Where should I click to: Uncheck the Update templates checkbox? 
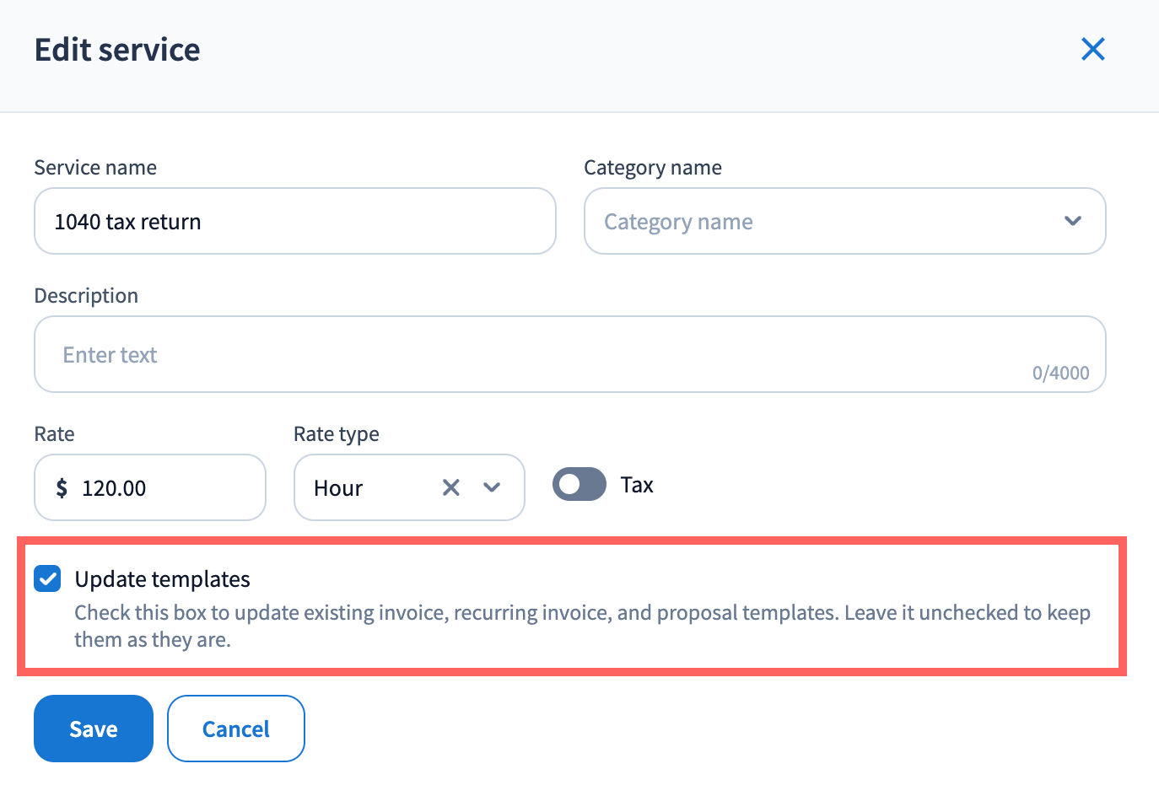(x=47, y=579)
